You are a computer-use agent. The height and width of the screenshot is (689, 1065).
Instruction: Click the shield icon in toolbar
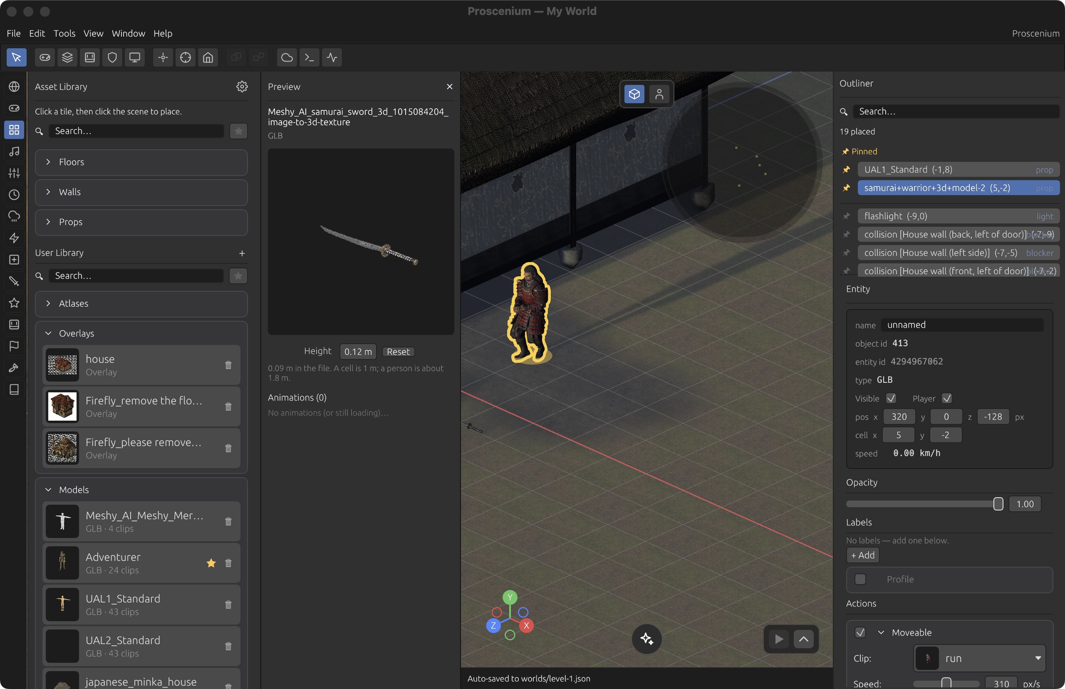click(112, 57)
